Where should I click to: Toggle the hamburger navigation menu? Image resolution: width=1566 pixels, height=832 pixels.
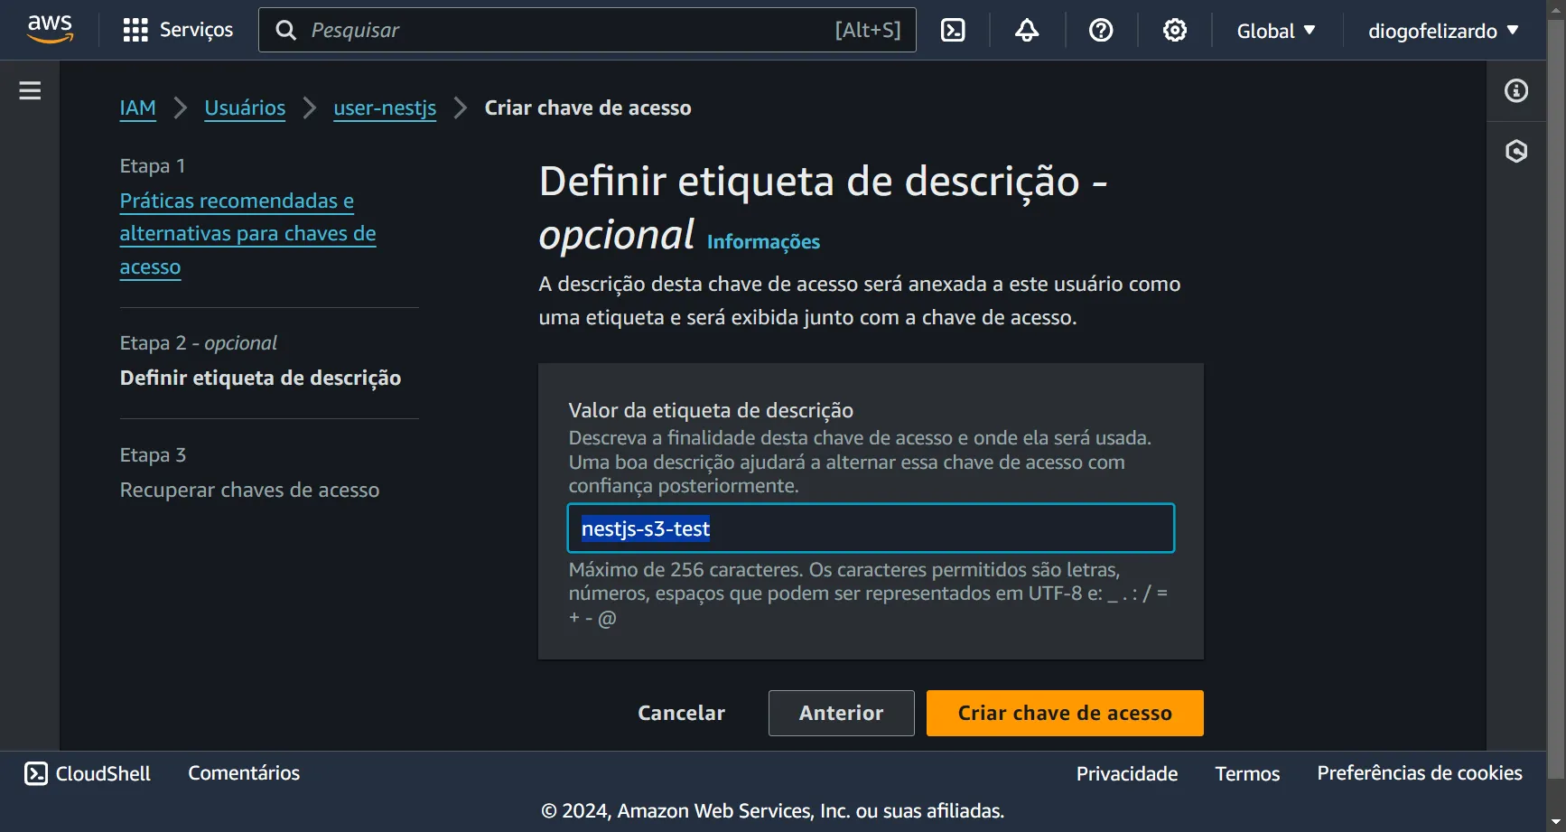(x=30, y=90)
